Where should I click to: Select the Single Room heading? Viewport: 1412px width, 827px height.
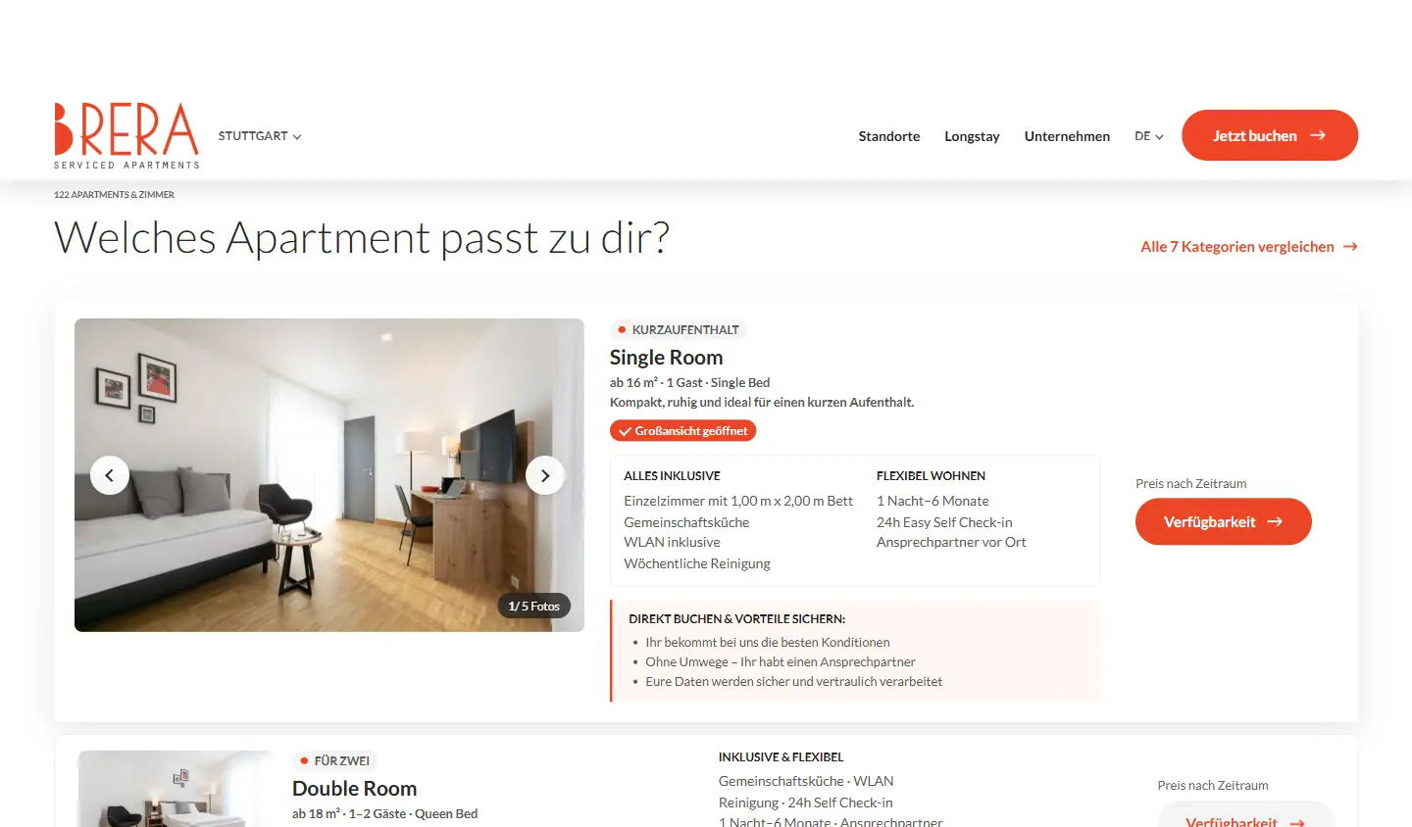(x=666, y=358)
